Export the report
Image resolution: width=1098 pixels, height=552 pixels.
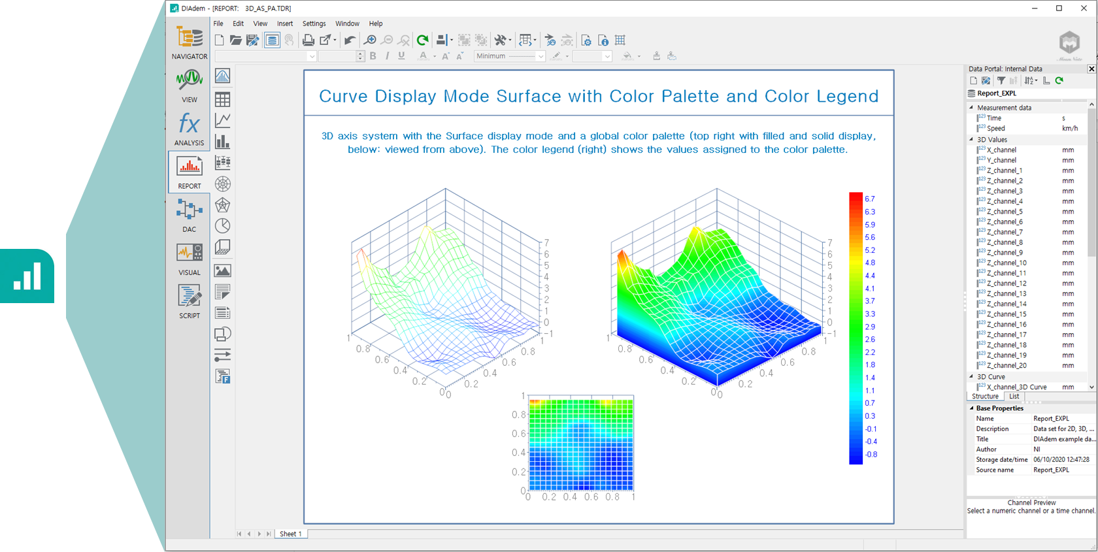coord(325,41)
